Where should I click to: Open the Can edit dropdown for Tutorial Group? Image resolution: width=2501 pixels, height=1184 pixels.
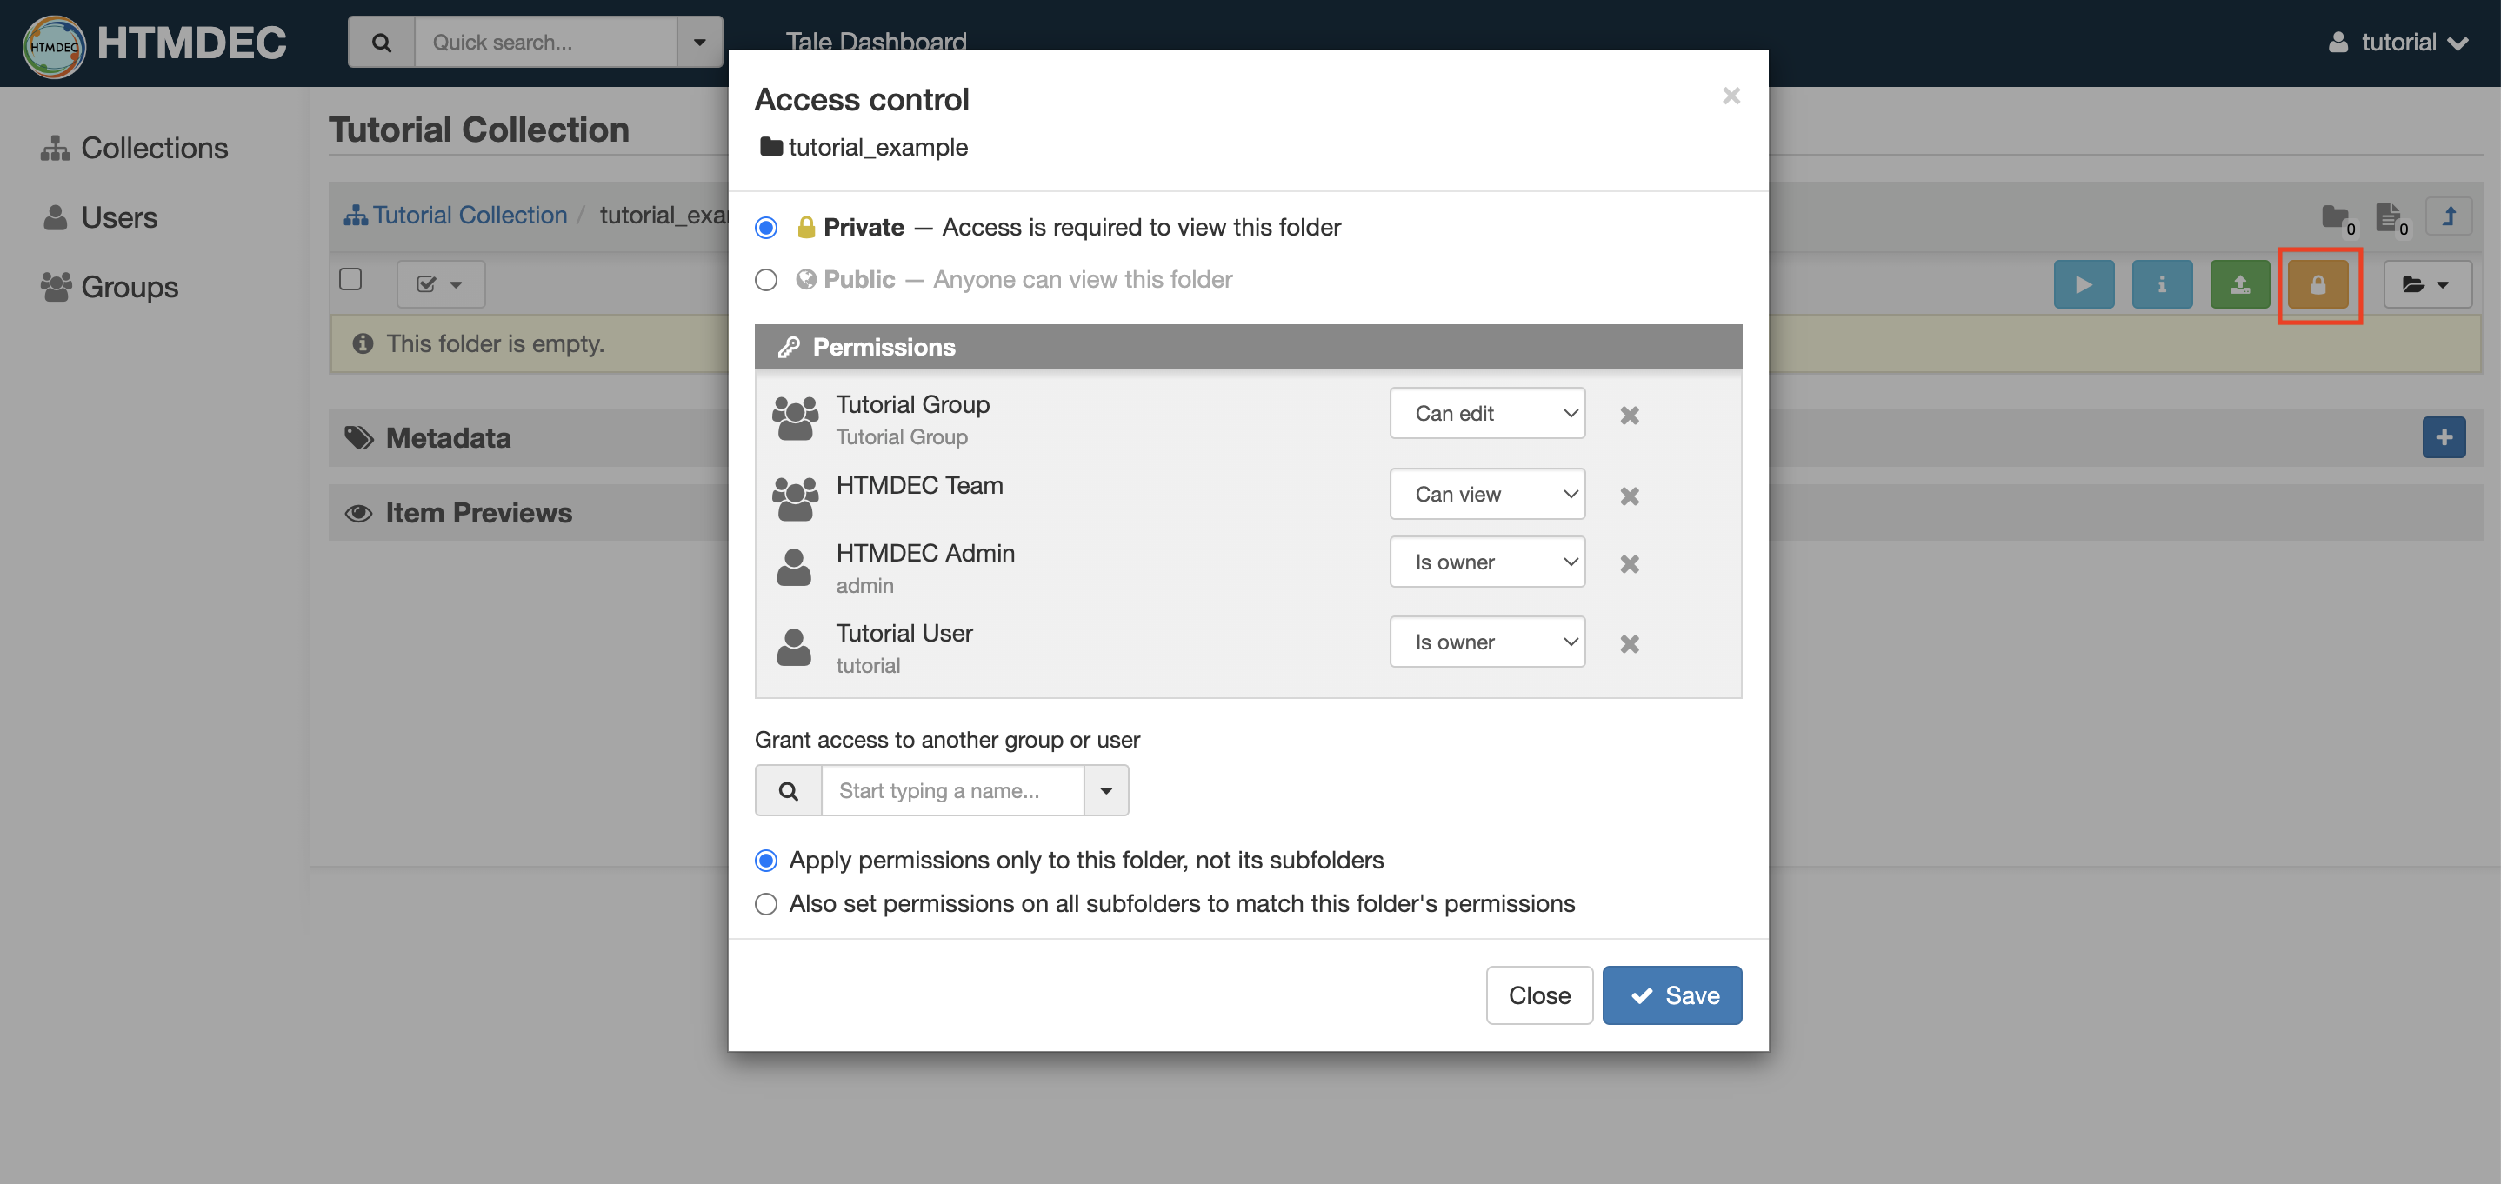(x=1486, y=412)
